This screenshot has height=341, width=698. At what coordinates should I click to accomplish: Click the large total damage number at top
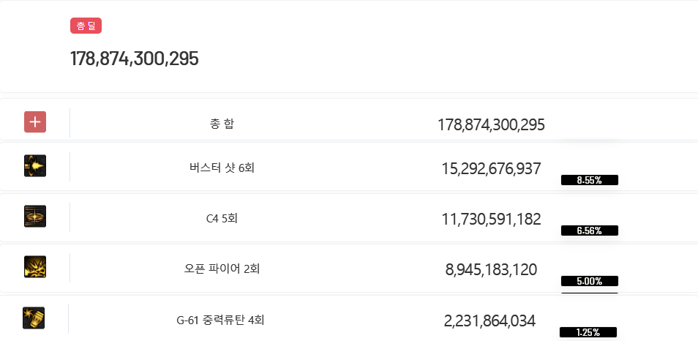point(135,59)
